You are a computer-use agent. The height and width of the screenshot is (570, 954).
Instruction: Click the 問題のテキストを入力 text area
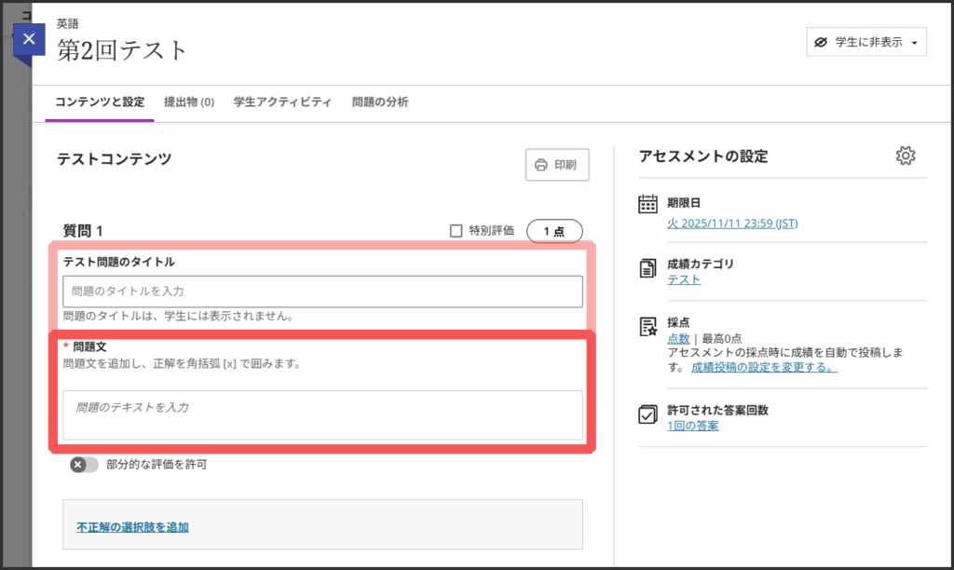[322, 414]
